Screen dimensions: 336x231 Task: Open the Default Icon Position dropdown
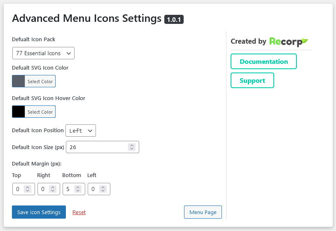(81, 131)
